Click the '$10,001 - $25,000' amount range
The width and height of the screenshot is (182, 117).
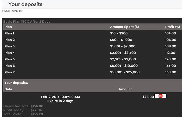point(125,72)
